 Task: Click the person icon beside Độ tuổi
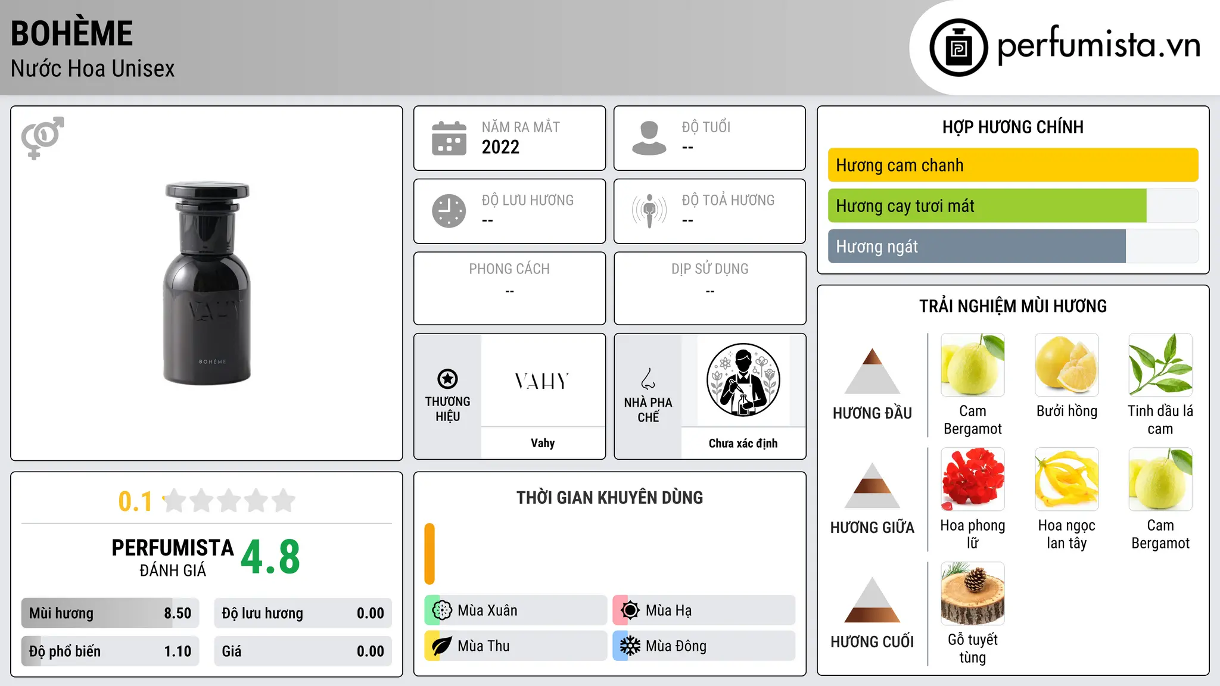coord(649,138)
